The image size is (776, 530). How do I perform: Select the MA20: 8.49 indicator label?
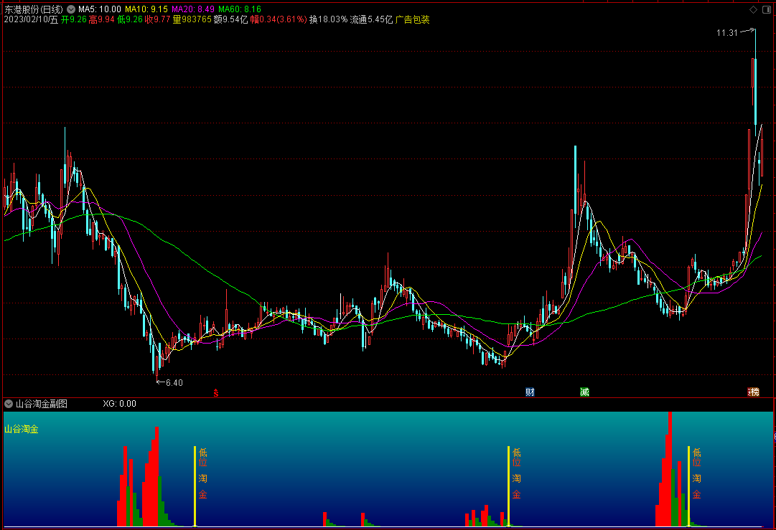click(193, 9)
